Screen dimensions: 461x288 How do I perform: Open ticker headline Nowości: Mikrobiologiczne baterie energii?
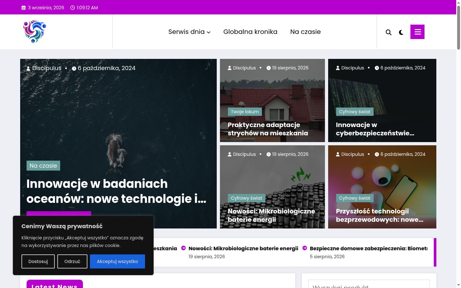coord(243,248)
